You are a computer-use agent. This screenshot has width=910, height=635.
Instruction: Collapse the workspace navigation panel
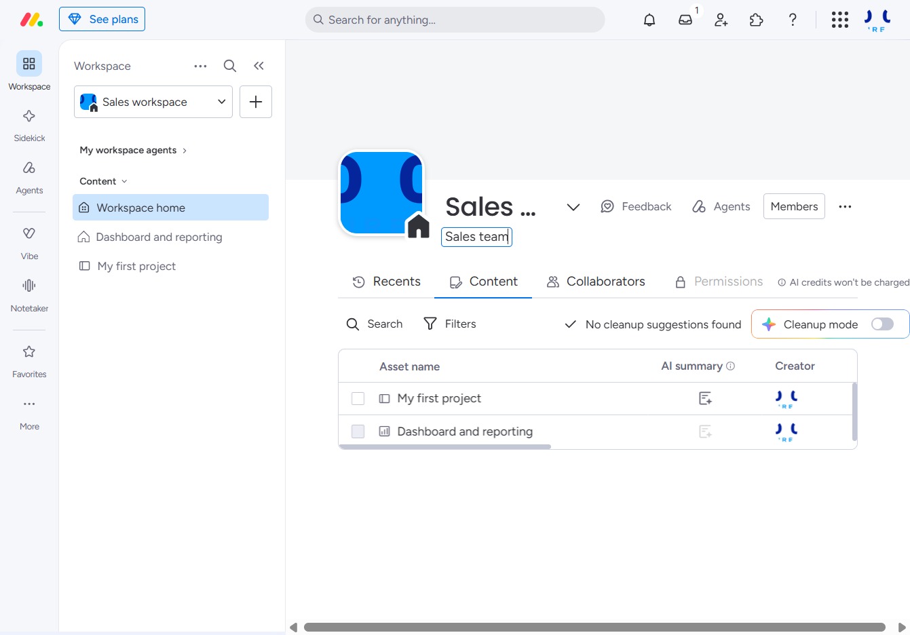pos(259,66)
